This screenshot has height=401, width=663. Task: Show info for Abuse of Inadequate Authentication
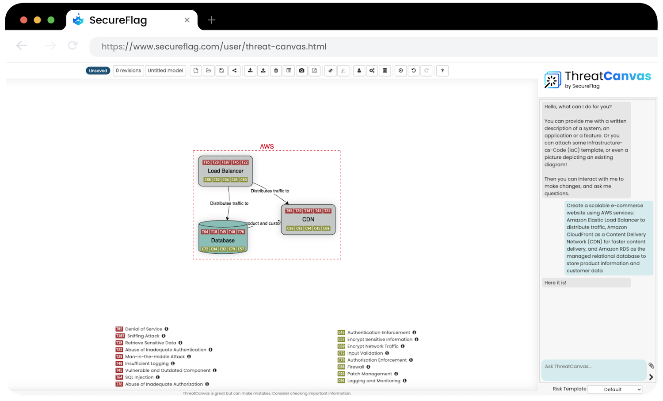(x=210, y=350)
